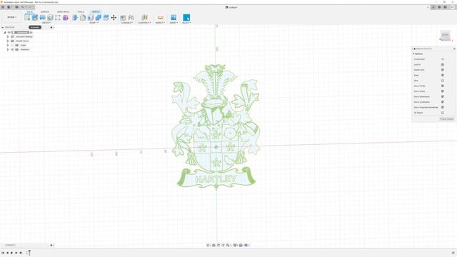The width and height of the screenshot is (457, 257).
Task: Toggle visibility eye of Sketches folder
Action: [x=12, y=49]
